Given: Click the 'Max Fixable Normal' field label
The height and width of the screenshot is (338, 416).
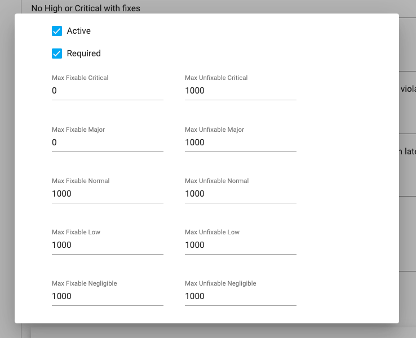Looking at the screenshot, I should point(81,181).
